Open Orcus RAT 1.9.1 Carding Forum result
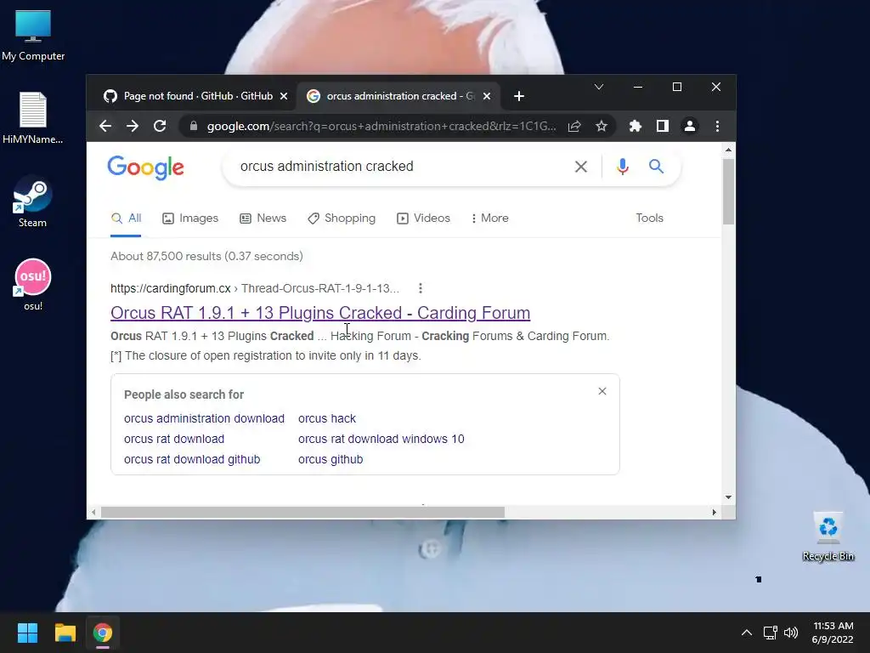 [x=320, y=313]
